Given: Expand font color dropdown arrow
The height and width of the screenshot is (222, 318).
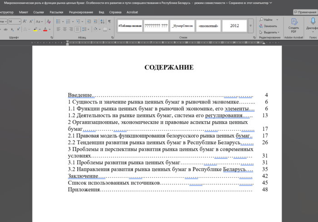Looking at the screenshot, I should coord(50,30).
